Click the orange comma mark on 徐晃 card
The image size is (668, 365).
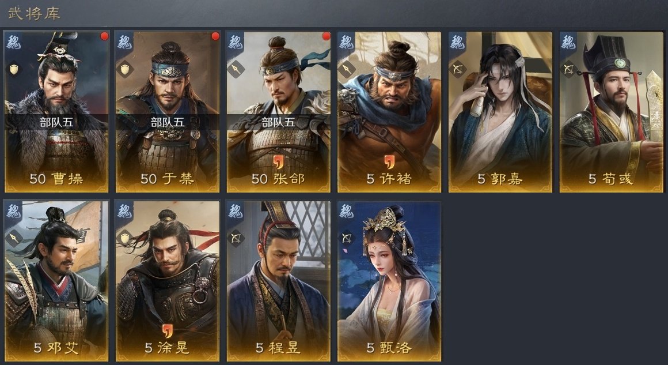tap(168, 330)
